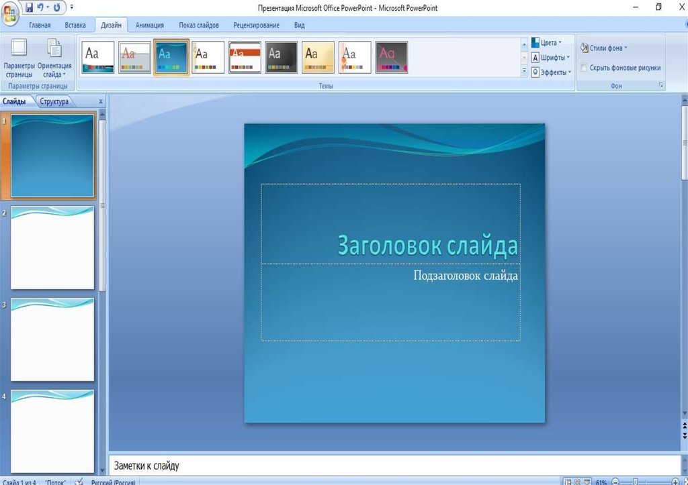
Task: Switch to Normal view in status bar
Action: (568, 482)
